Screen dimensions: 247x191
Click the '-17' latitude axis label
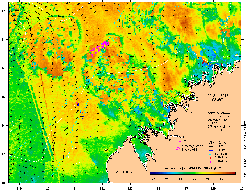pos(3,154)
